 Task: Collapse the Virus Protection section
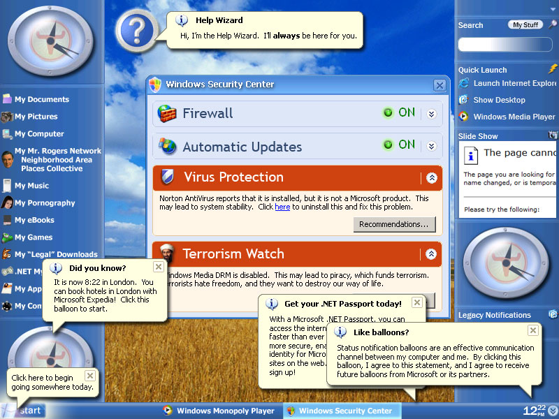tap(432, 178)
